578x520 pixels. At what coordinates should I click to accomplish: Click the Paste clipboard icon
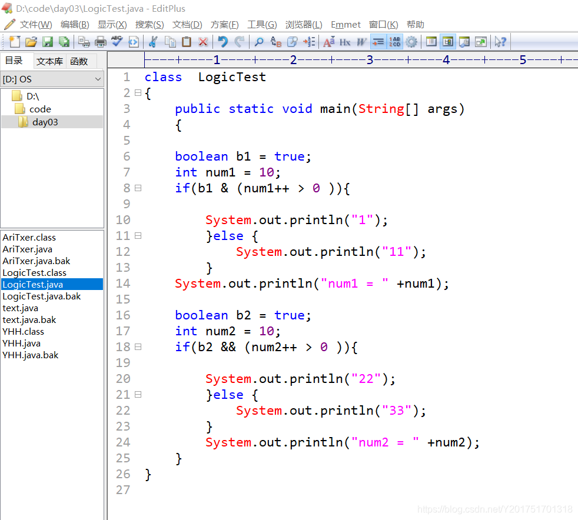point(187,42)
